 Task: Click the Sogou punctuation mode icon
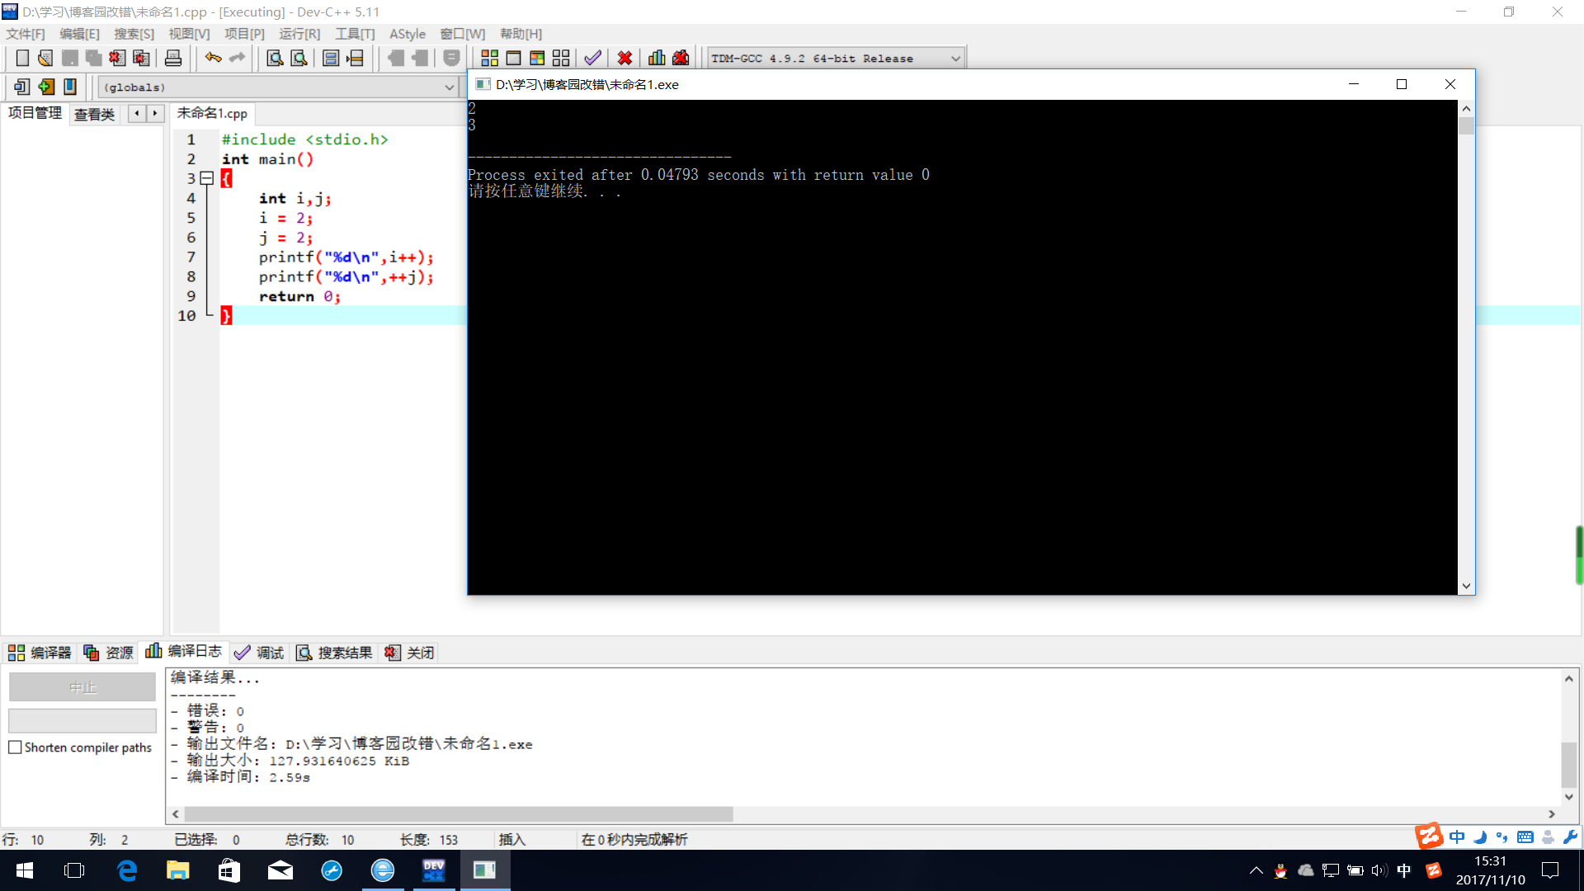click(x=1502, y=837)
